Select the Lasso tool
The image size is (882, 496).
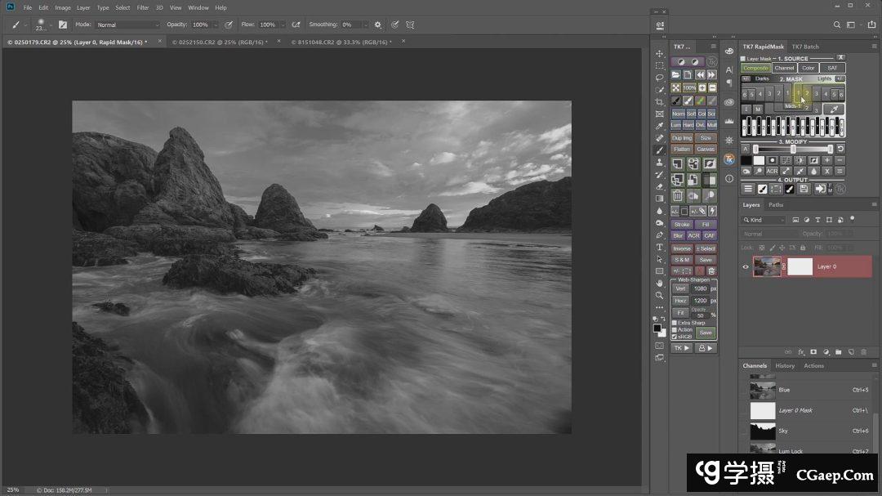coord(659,78)
